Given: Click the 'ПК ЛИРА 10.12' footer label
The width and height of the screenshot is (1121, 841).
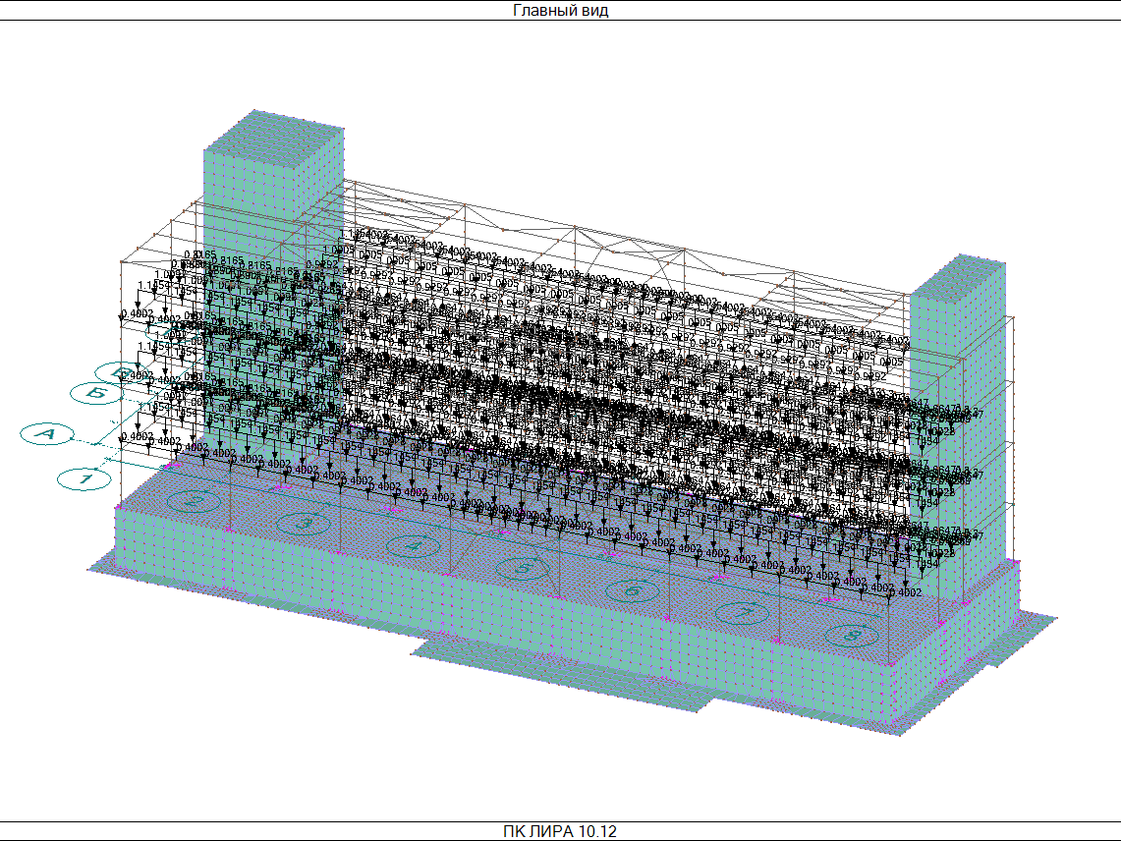Looking at the screenshot, I should click(x=560, y=831).
